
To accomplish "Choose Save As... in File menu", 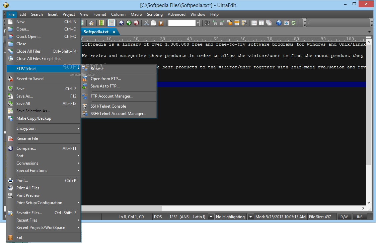I will (x=44, y=96).
